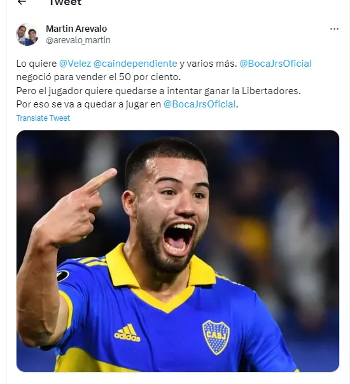The width and height of the screenshot is (350, 384).
Task: Open the attached player photo
Action: click(x=178, y=251)
